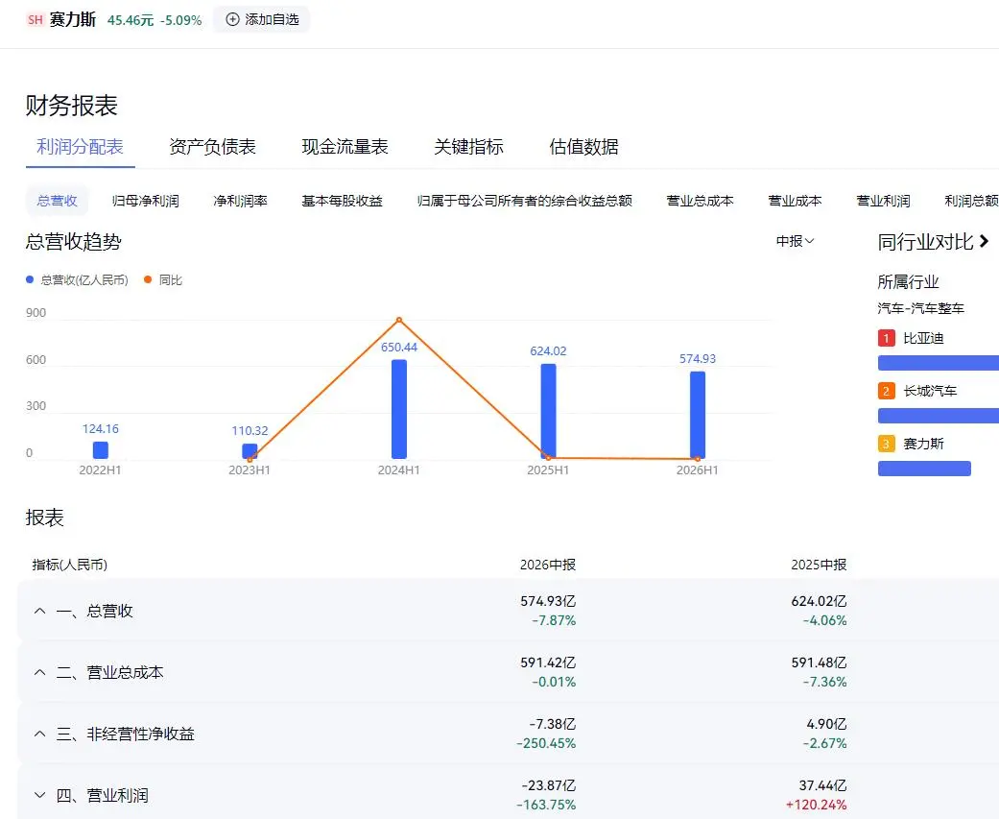Select the 归母净利润 metric
Image resolution: width=999 pixels, height=819 pixels.
(145, 201)
